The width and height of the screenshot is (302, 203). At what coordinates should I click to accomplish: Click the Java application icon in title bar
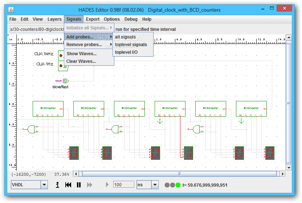11,10
